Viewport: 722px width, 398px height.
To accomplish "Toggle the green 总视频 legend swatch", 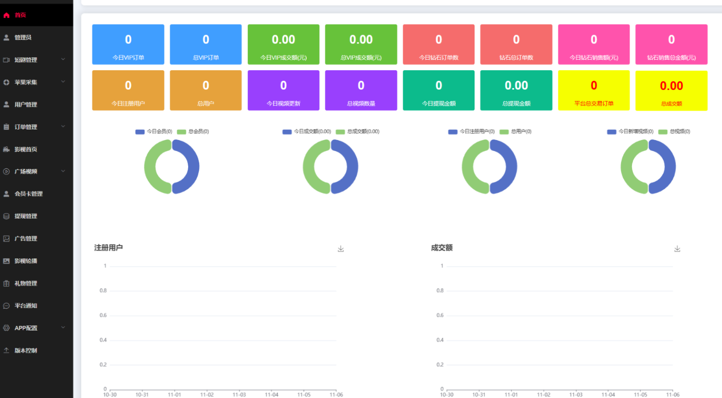I will coord(663,131).
